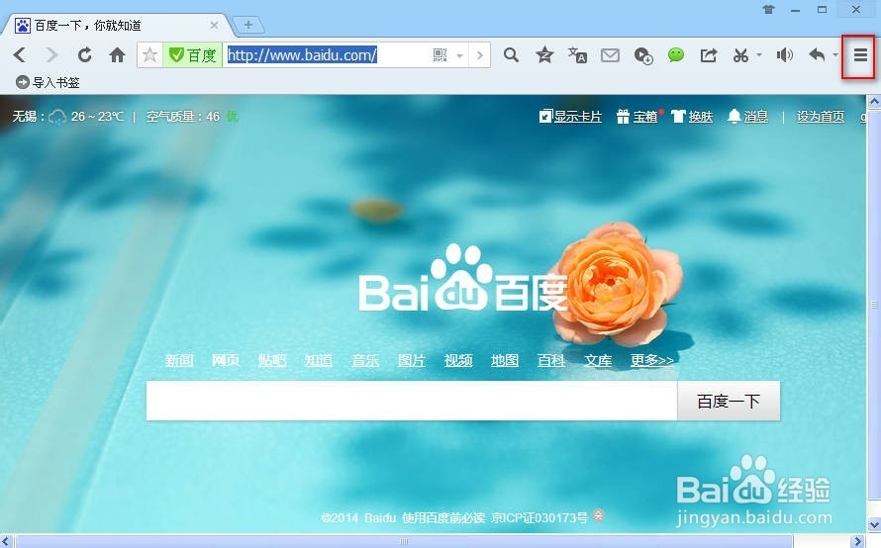Viewport: 881px width, 548px height.
Task: Open the 消息 notifications bell link
Action: point(747,116)
